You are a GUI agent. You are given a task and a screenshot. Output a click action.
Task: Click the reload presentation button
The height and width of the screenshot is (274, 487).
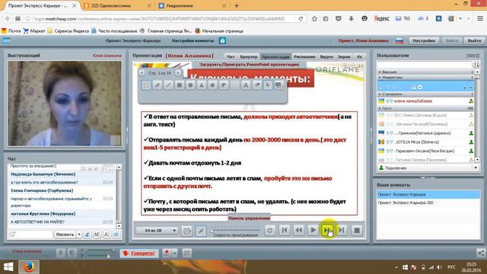270,231
